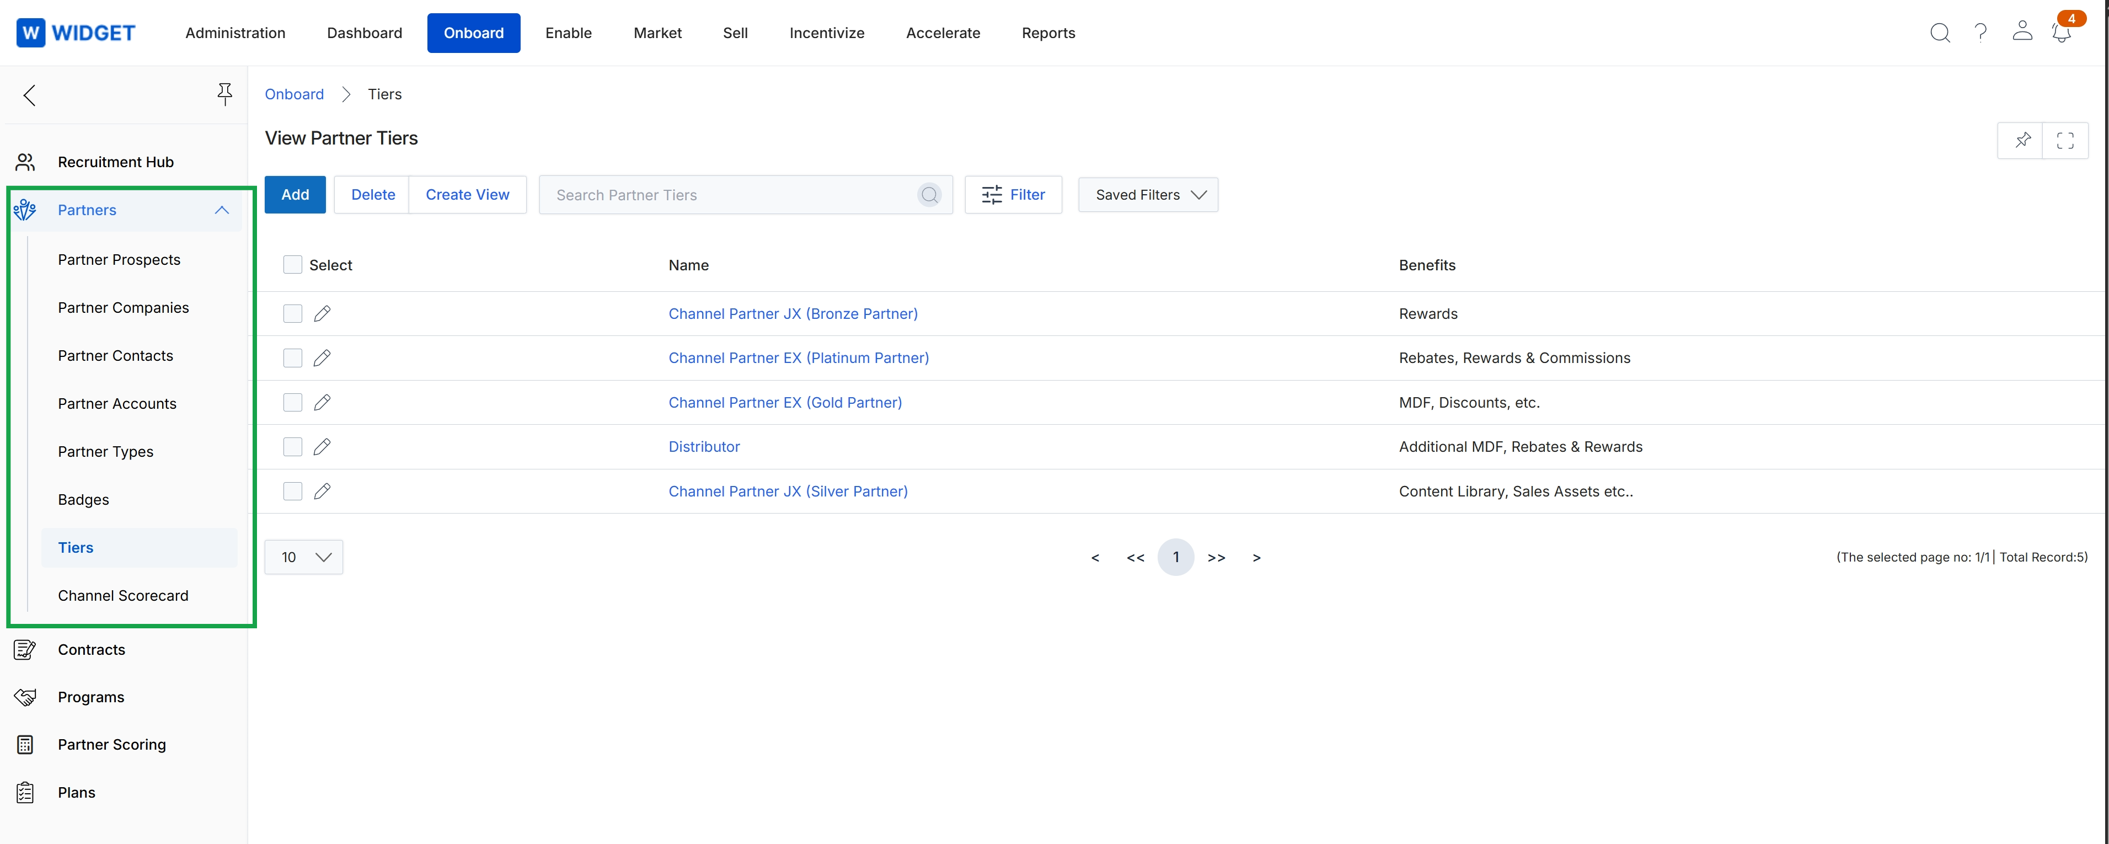Click the search magnifier in Partner Tiers field
2109x844 pixels.
(929, 195)
